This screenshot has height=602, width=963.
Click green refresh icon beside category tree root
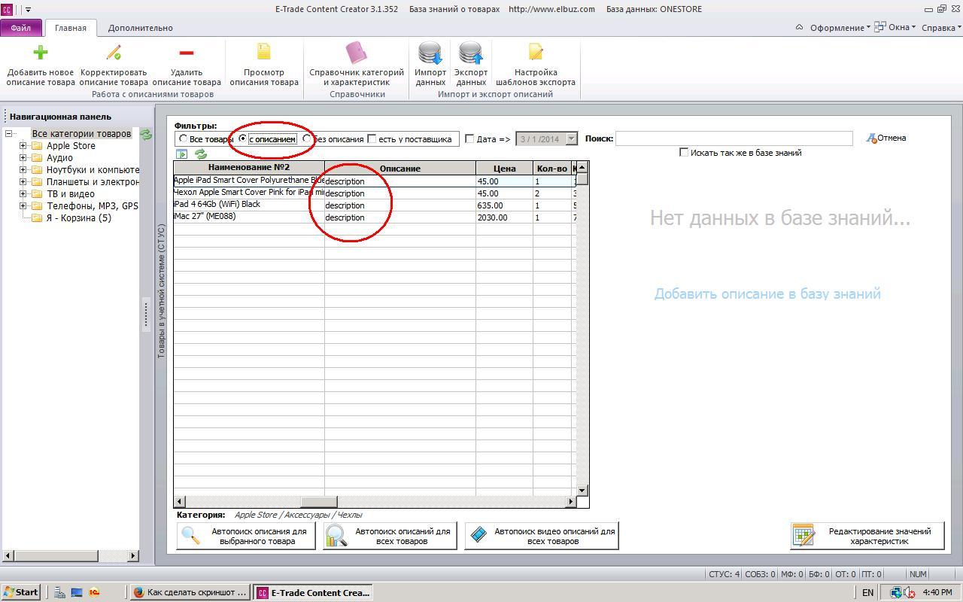pos(146,134)
